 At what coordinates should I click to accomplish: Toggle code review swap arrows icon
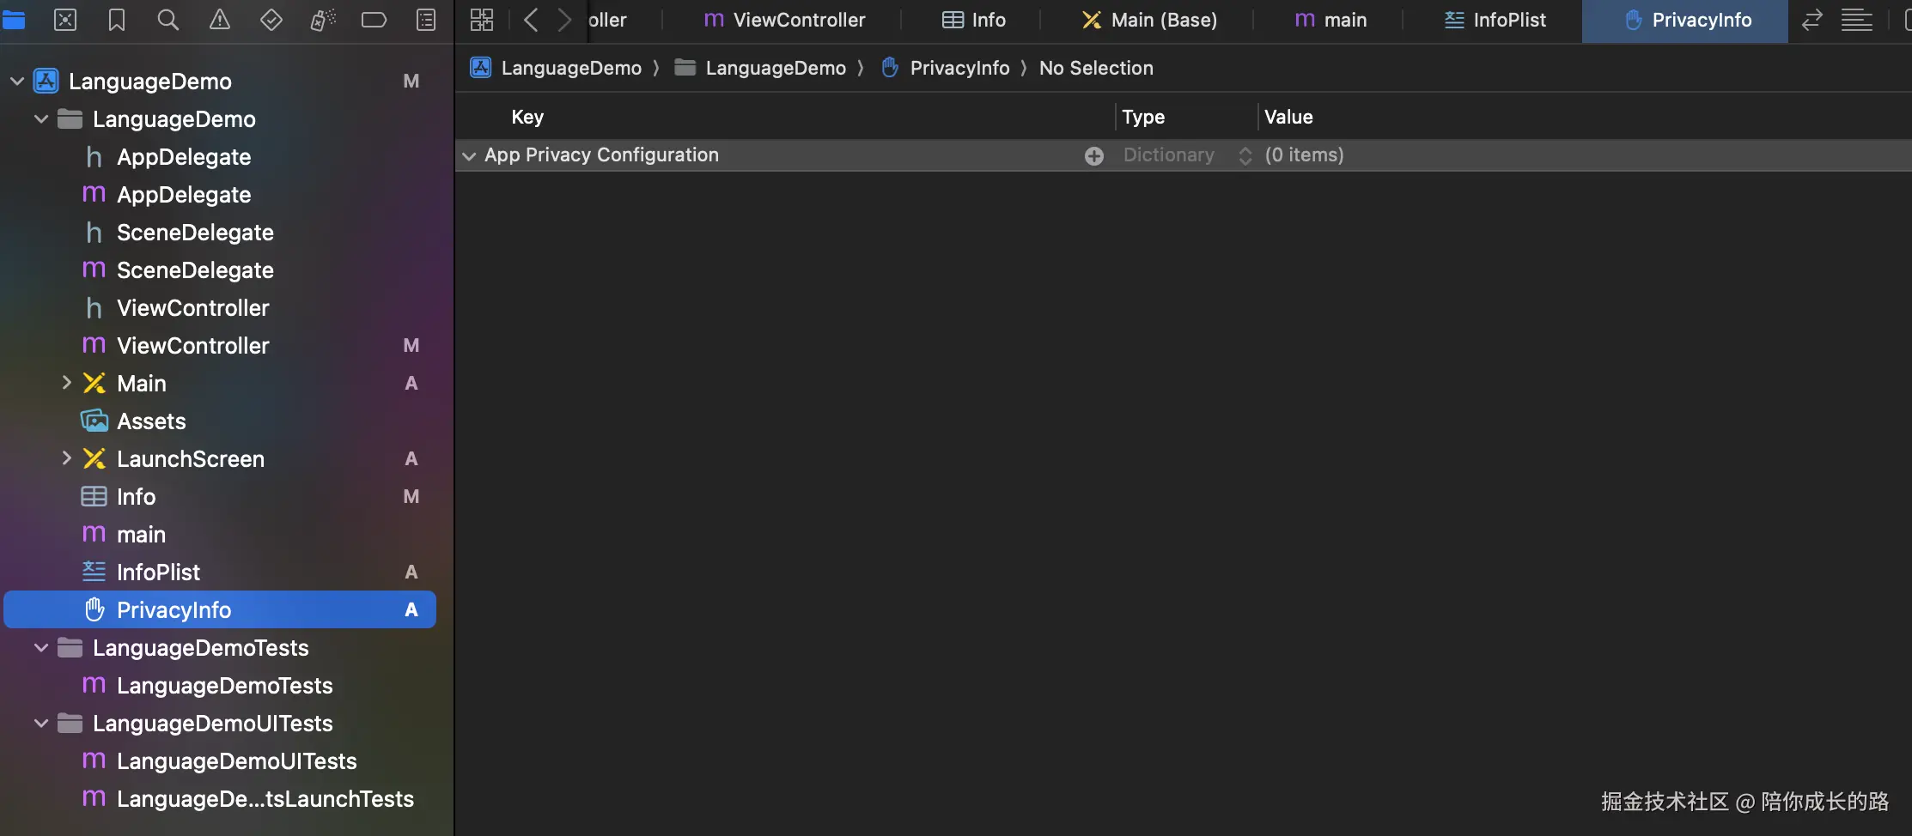point(1812,20)
